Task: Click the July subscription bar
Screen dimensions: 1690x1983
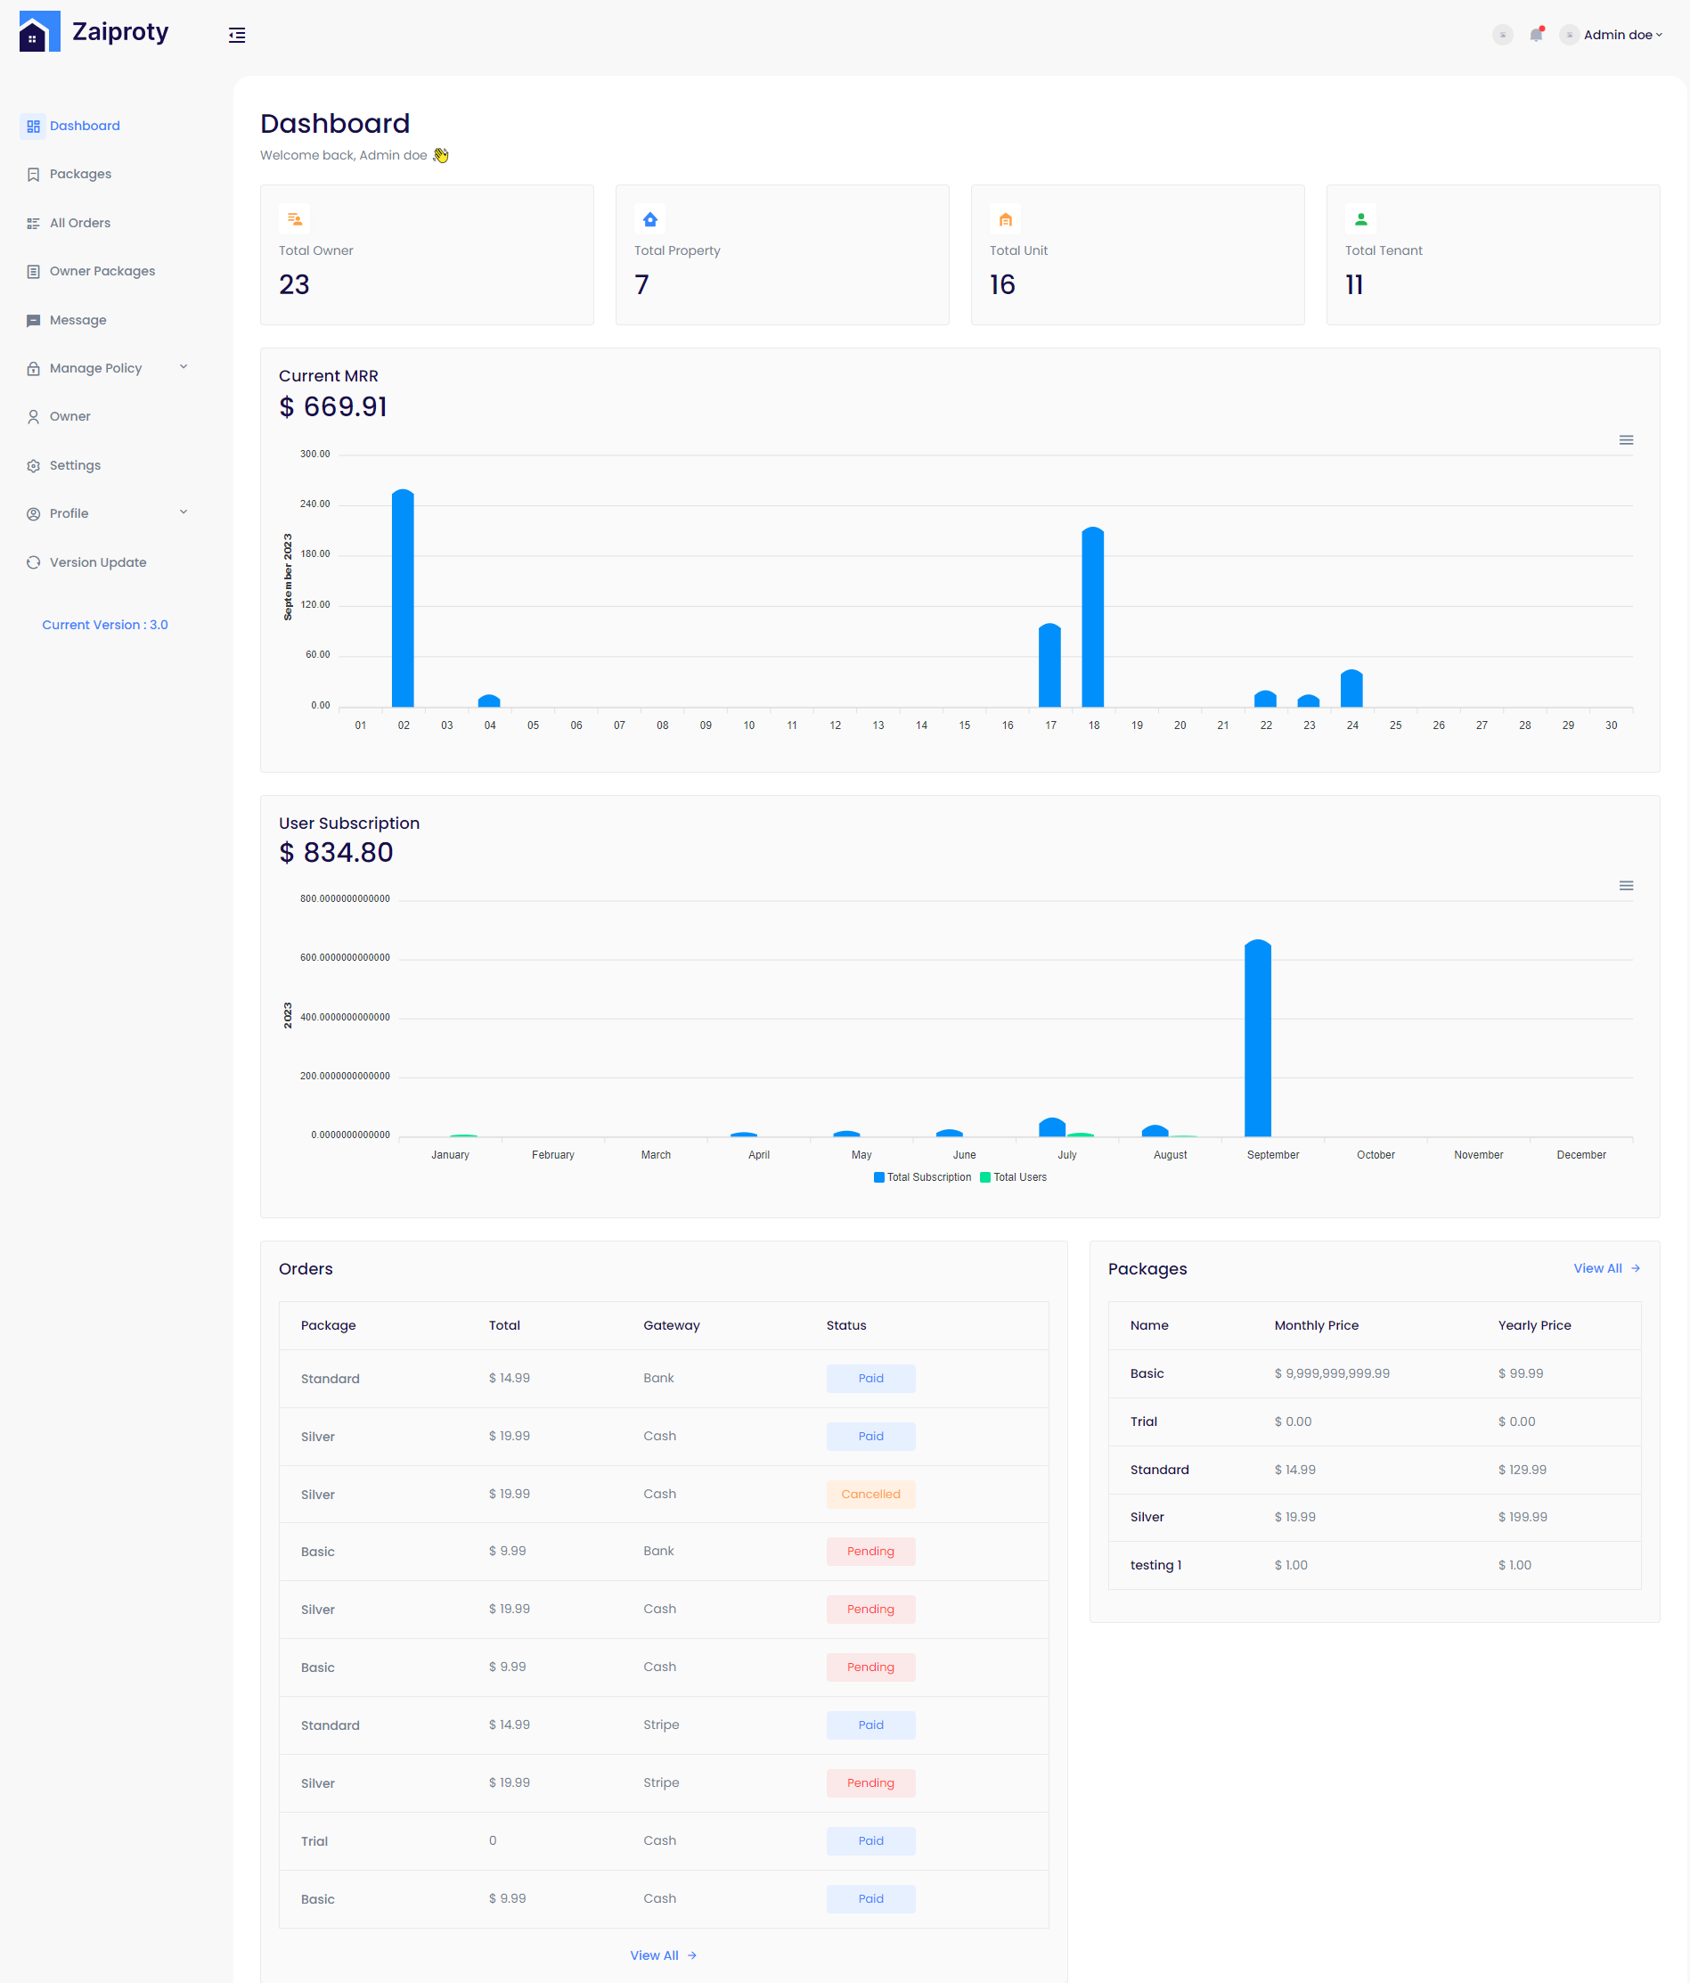Action: click(x=1052, y=1128)
